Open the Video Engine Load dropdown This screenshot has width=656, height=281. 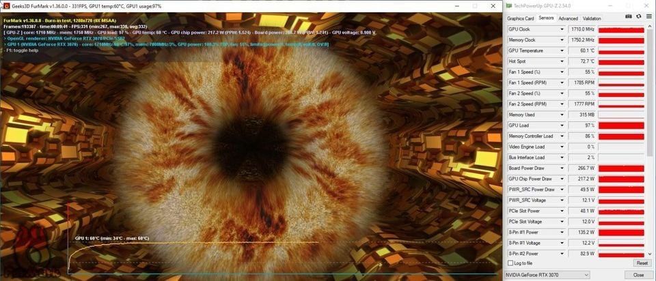coord(562,147)
